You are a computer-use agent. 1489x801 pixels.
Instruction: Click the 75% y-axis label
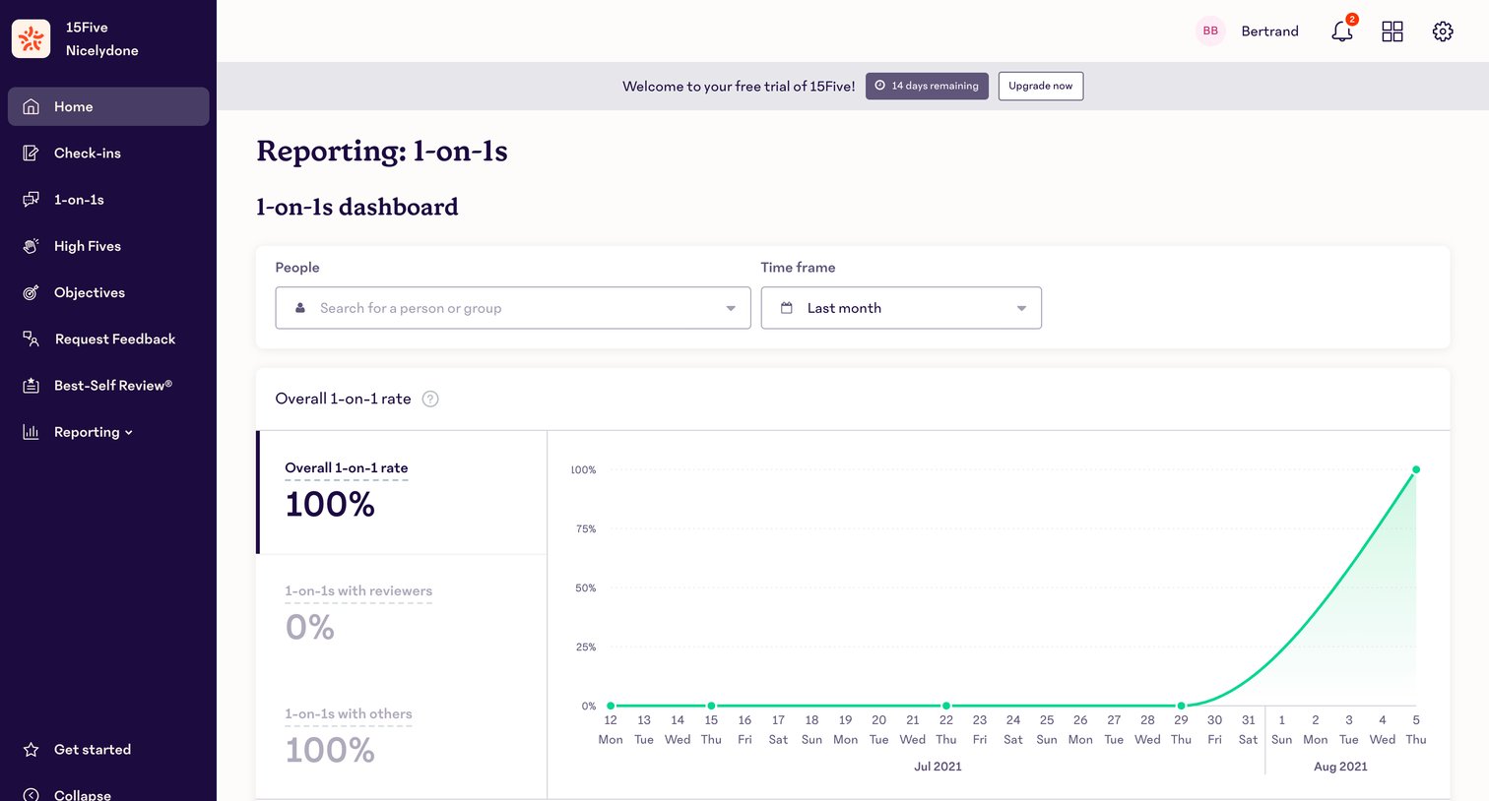pyautogui.click(x=586, y=529)
